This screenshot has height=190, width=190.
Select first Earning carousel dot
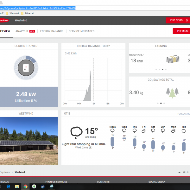tap(156, 69)
